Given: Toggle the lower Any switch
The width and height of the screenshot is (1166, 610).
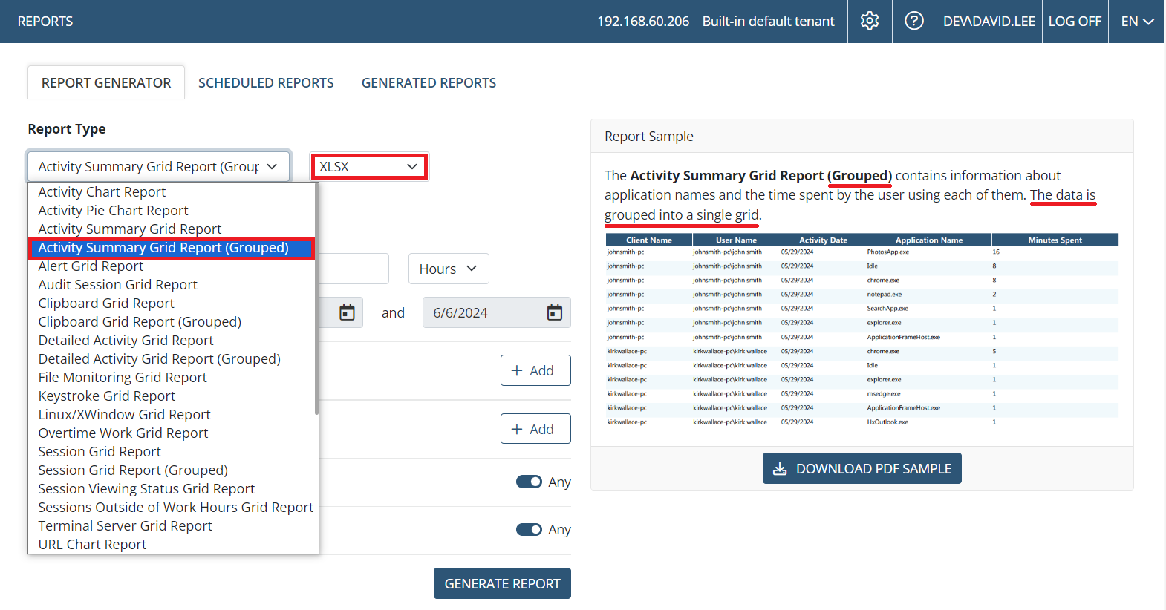Looking at the screenshot, I should 529,530.
